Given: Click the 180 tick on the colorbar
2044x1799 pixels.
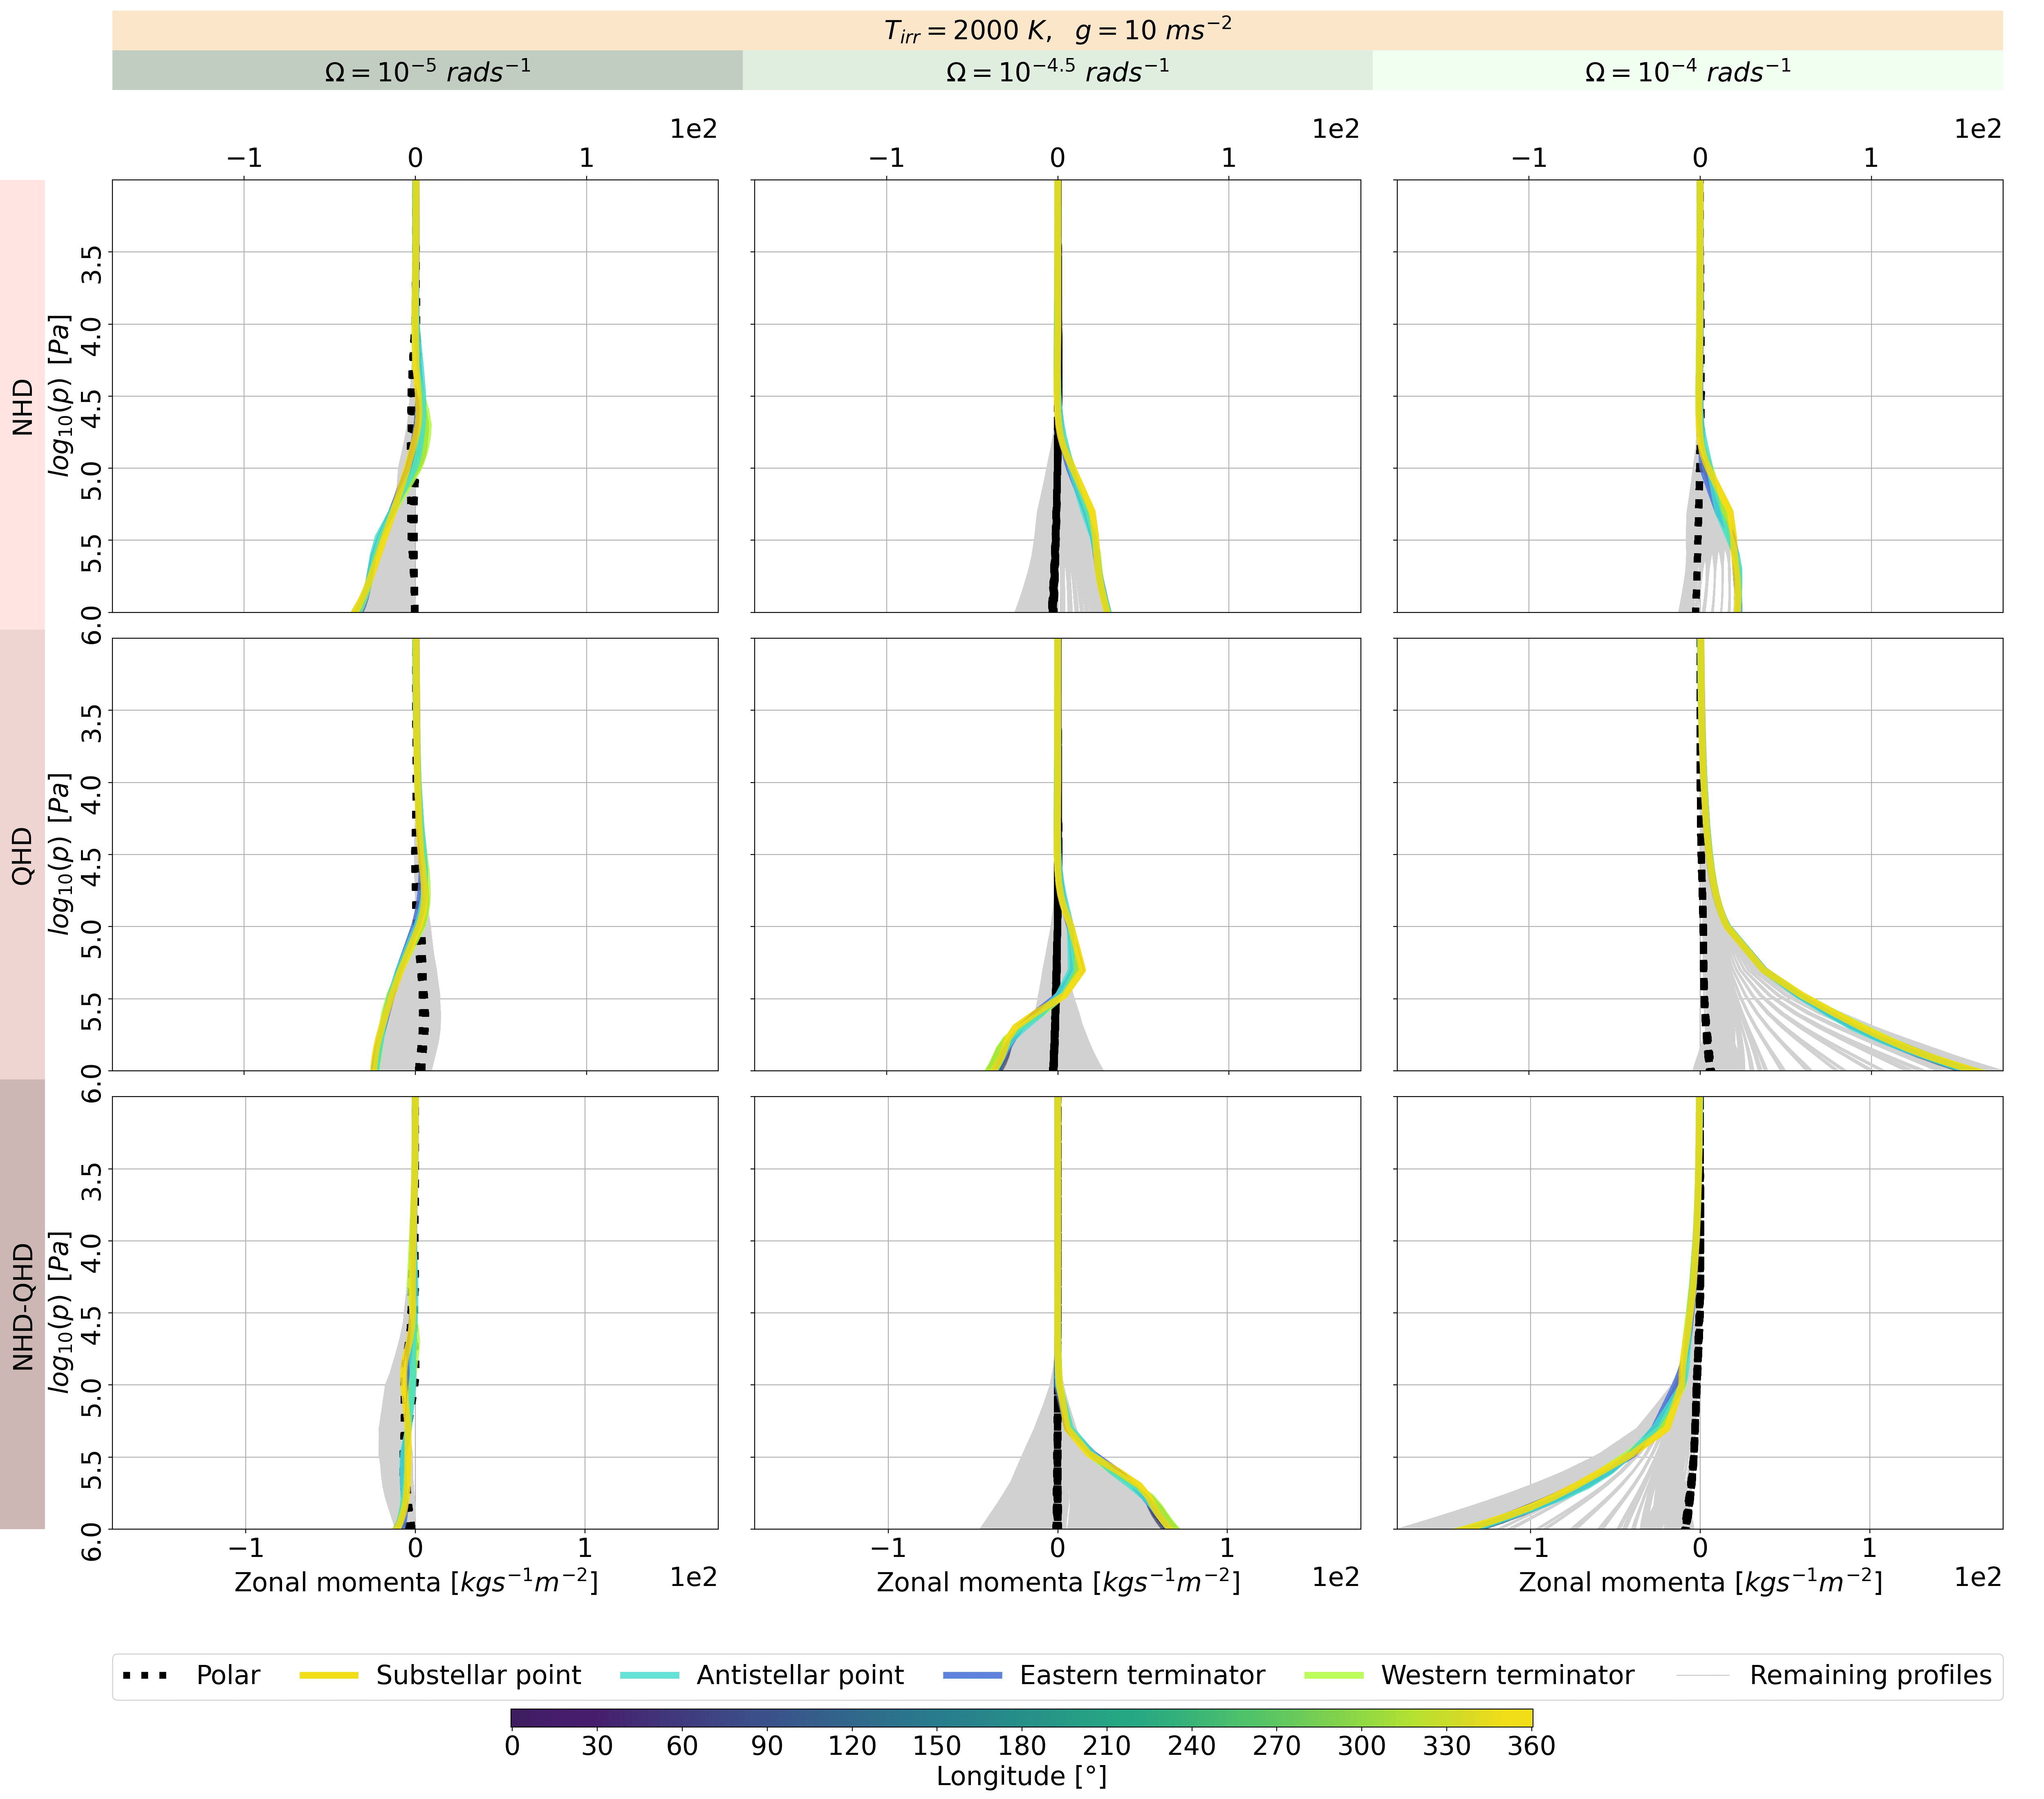Looking at the screenshot, I should coord(1022,1746).
